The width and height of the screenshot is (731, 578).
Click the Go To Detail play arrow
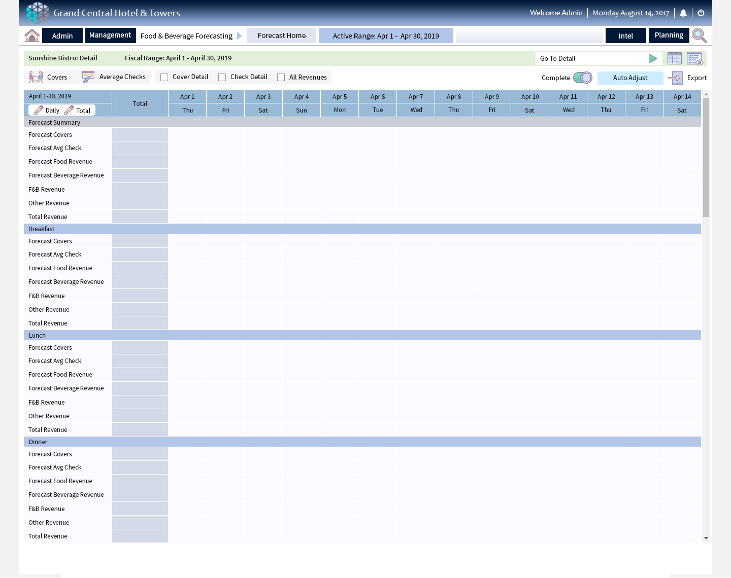click(x=653, y=59)
